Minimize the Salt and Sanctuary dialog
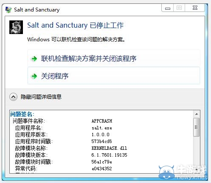Screen dimensions: 211x183 click(x=168, y=8)
